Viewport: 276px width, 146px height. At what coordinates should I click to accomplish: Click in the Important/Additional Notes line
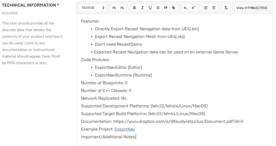[x=108, y=137]
